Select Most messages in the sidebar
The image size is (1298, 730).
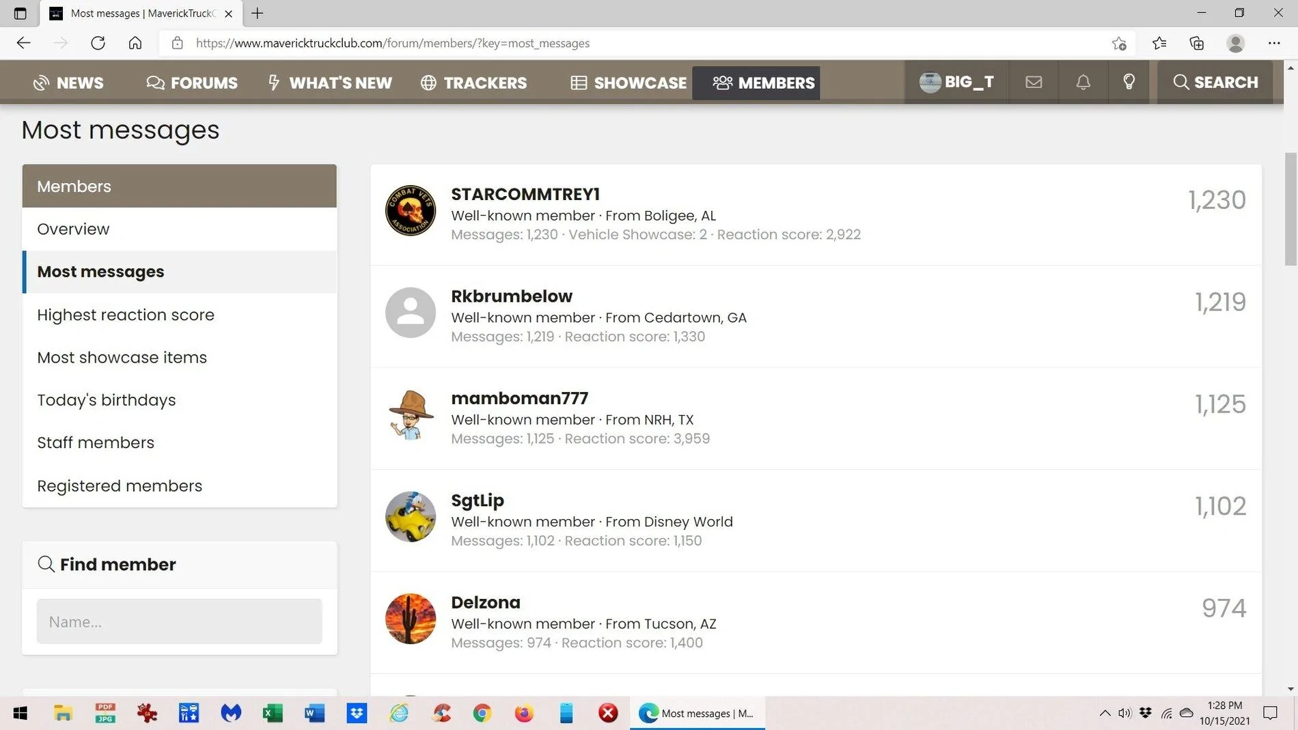[180, 272]
